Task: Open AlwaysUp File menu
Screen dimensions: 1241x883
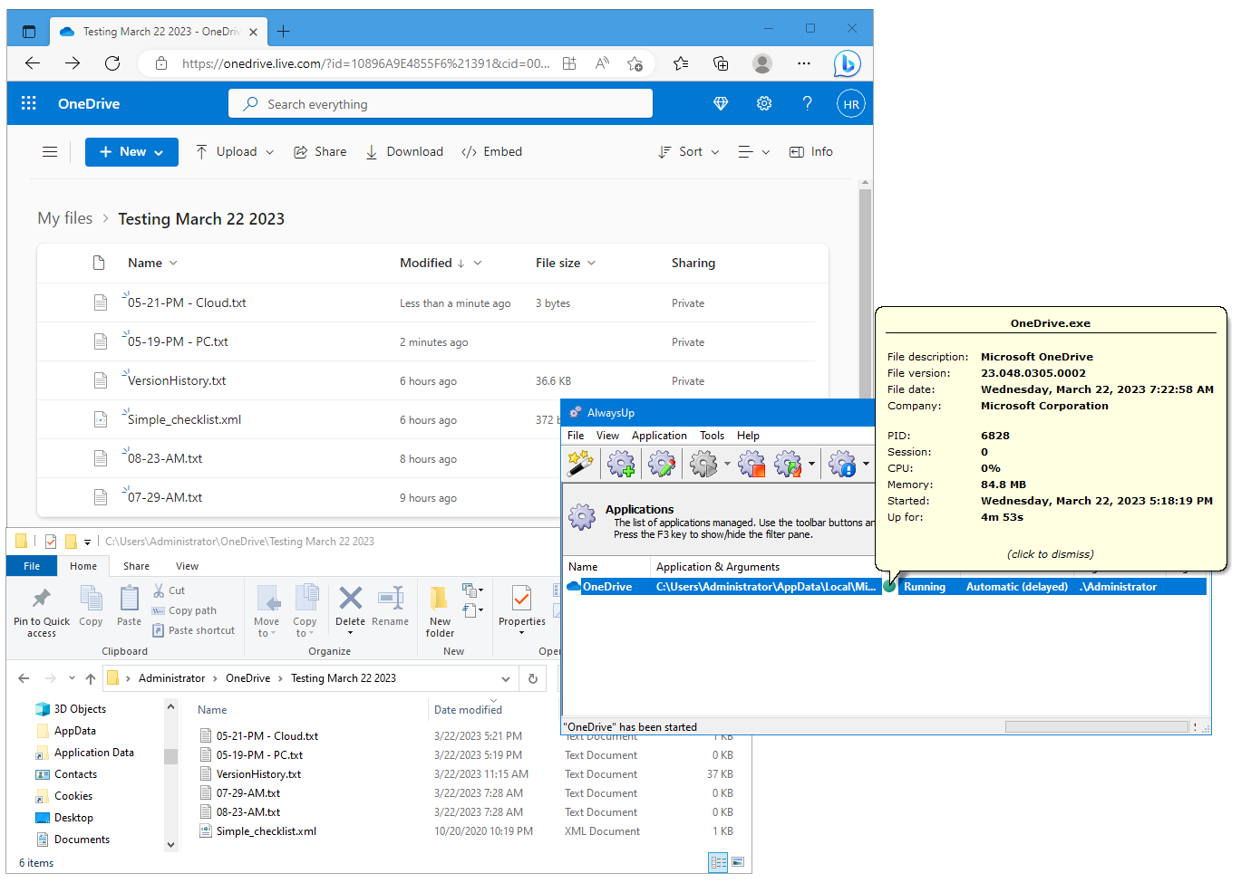Action: [x=576, y=436]
